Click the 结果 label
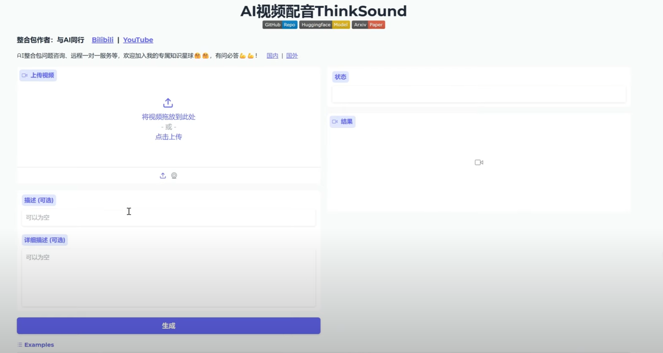 [x=342, y=121]
